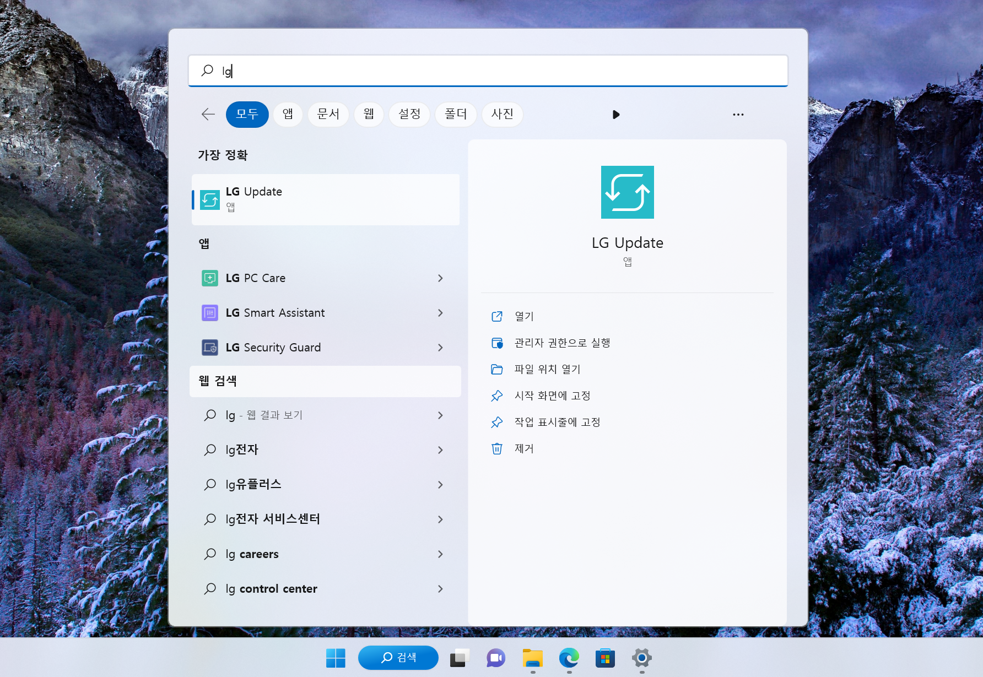The image size is (983, 677).
Task: Select the 웹 검색 section header
Action: coord(325,381)
